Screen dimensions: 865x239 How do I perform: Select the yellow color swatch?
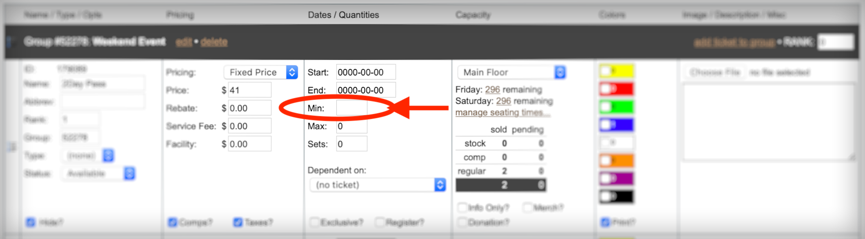click(x=616, y=71)
